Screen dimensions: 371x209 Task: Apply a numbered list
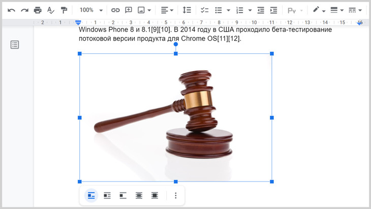[240, 10]
